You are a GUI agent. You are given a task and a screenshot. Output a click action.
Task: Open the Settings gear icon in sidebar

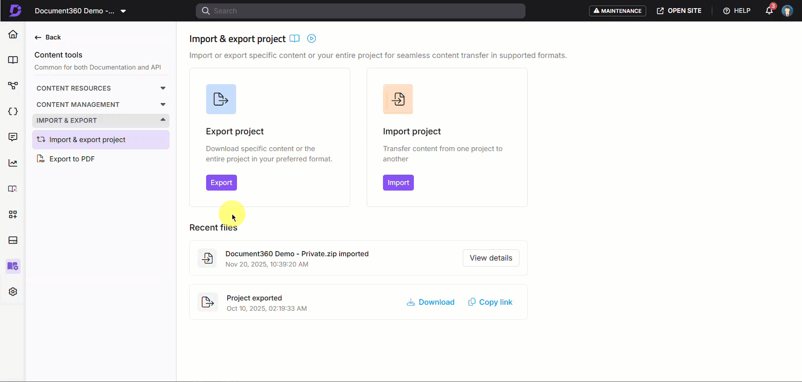coord(13,292)
